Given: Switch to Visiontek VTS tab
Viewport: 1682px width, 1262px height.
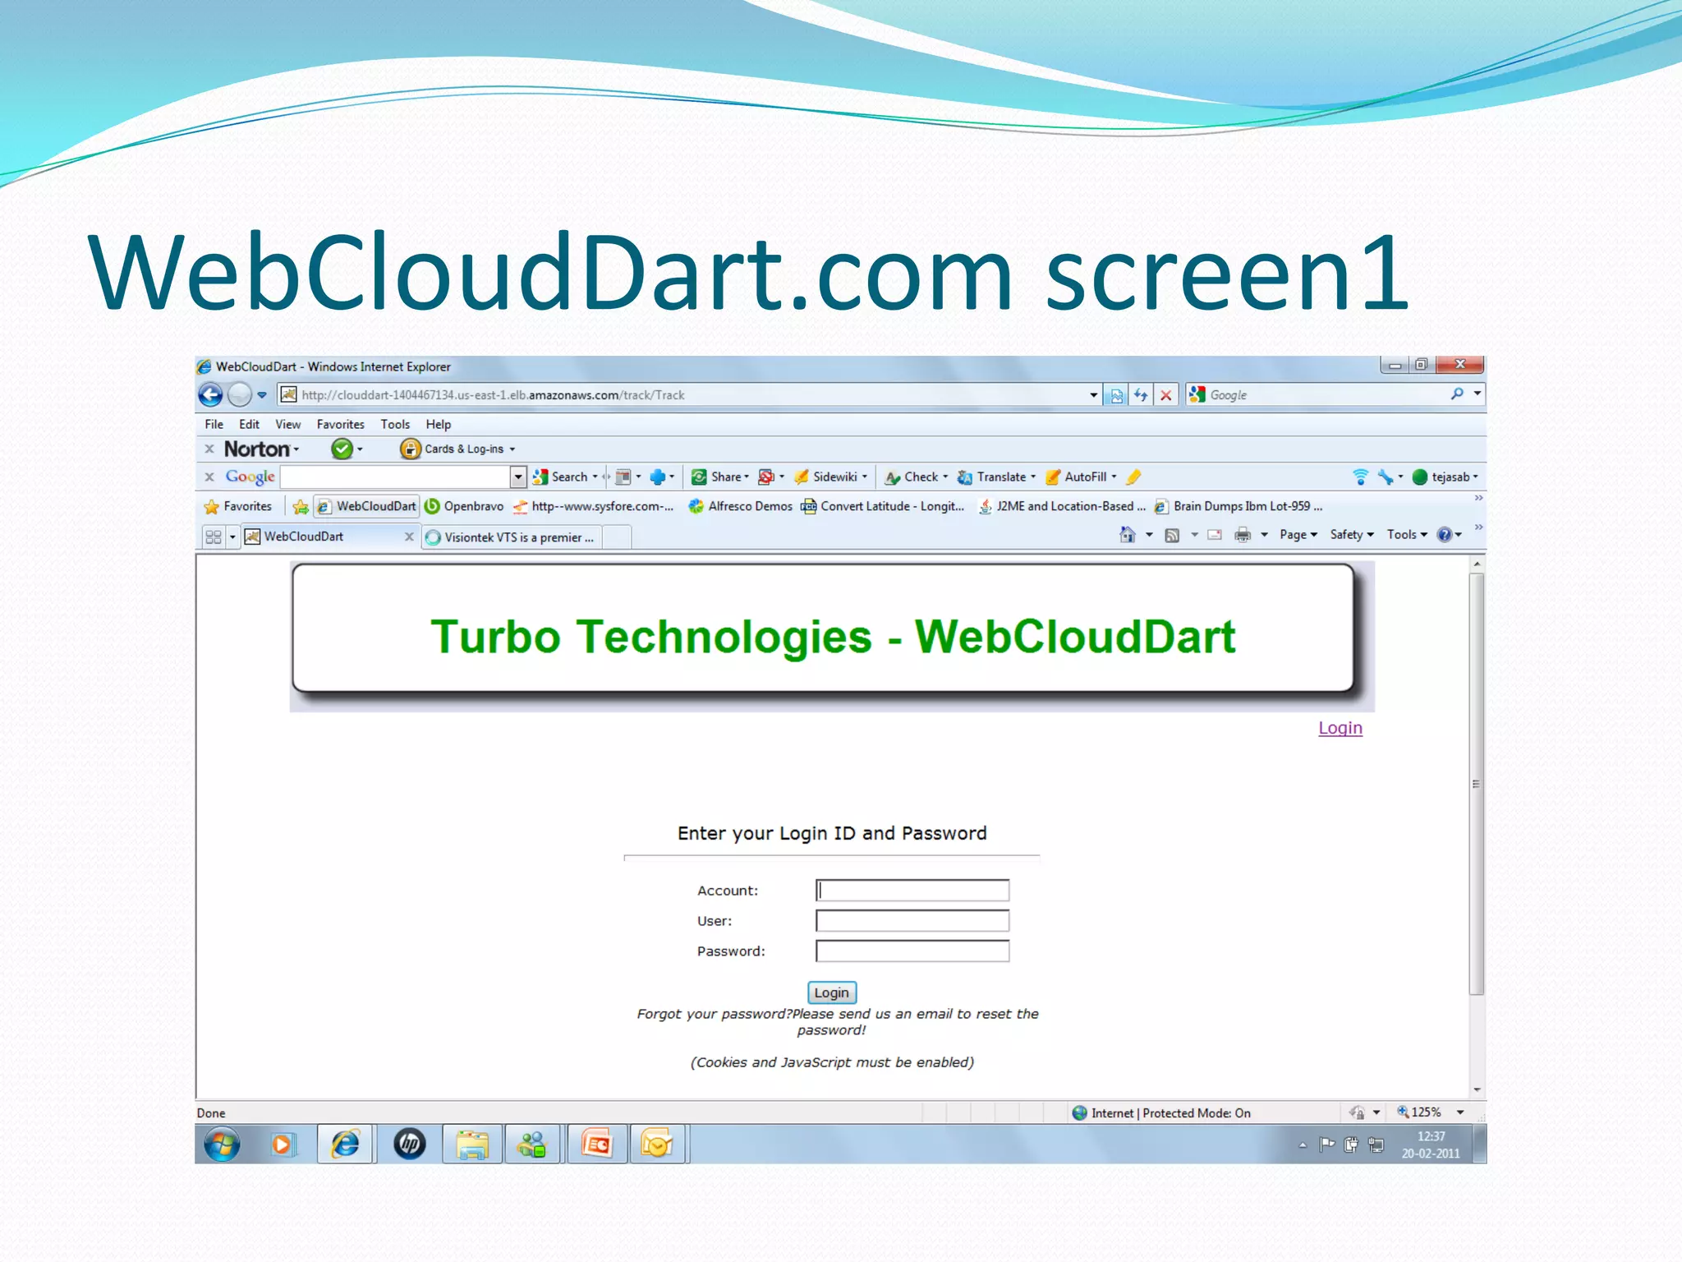Looking at the screenshot, I should click(x=512, y=537).
